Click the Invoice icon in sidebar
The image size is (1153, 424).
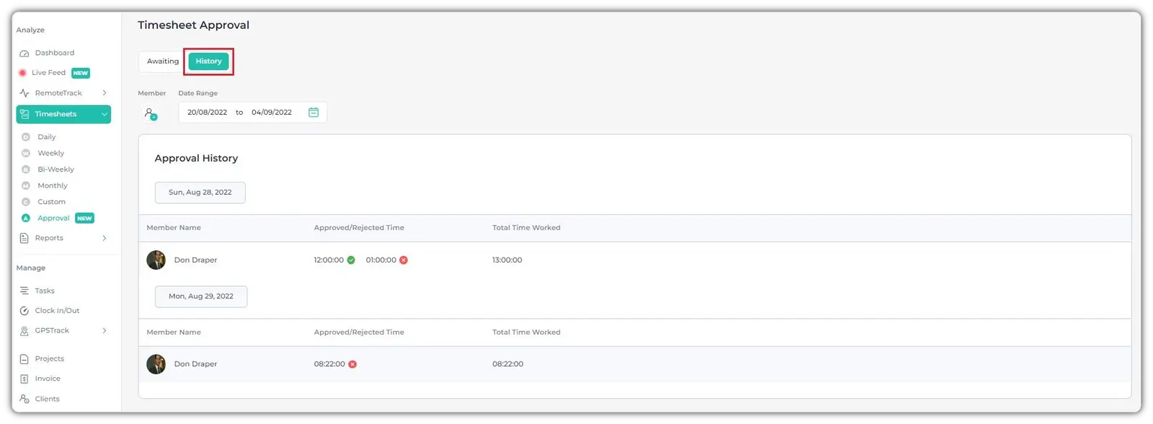[x=25, y=379]
